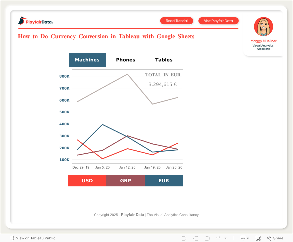Click the gray total line peak

click(x=127, y=74)
